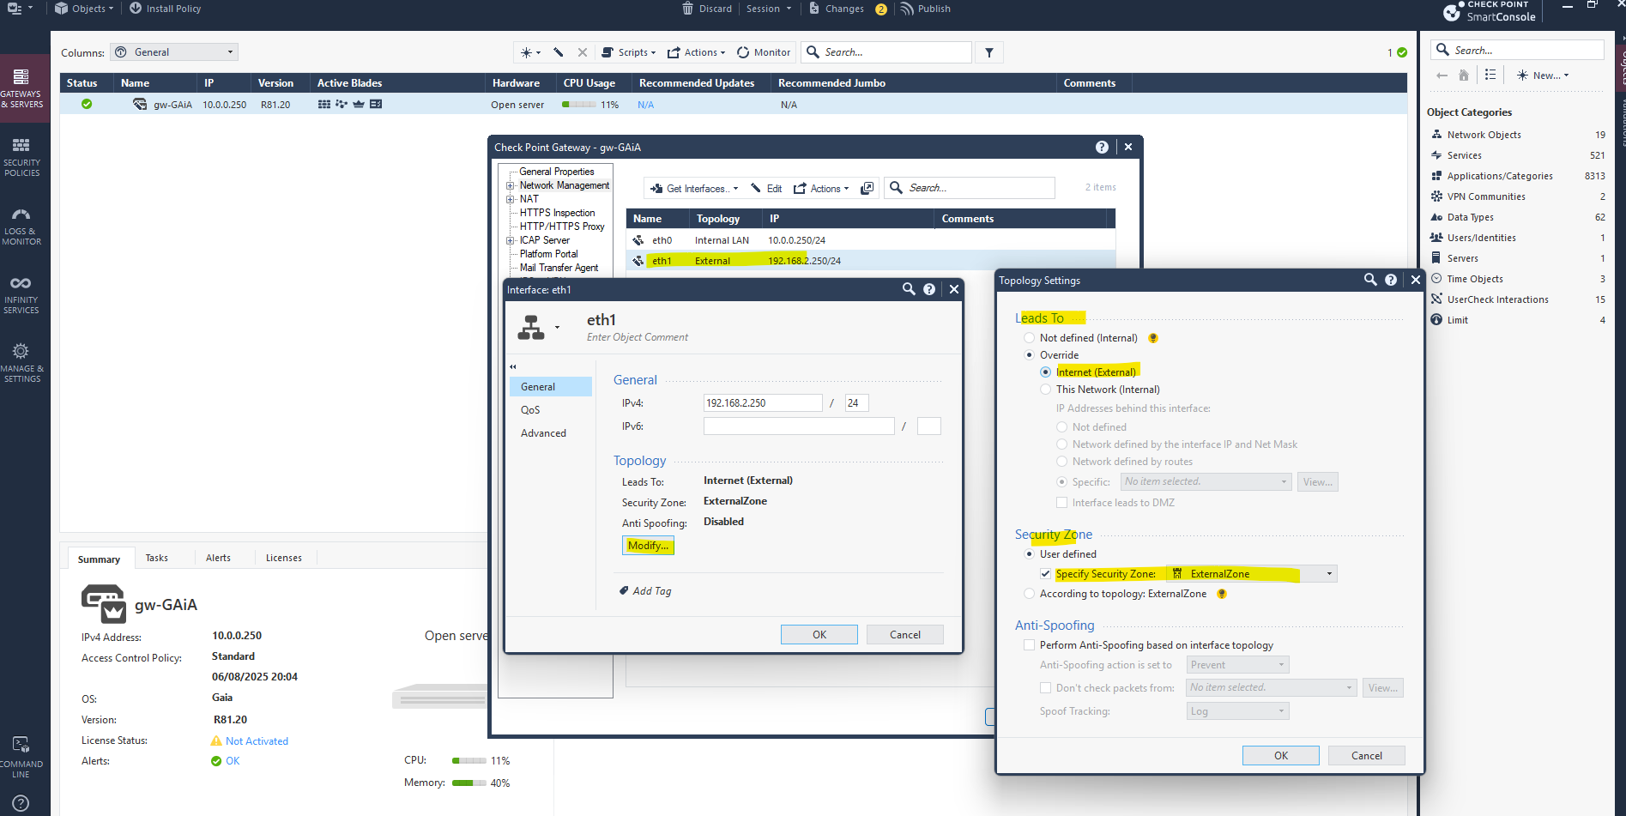Select Advanced section in Interface eth1 dialog

click(x=551, y=433)
